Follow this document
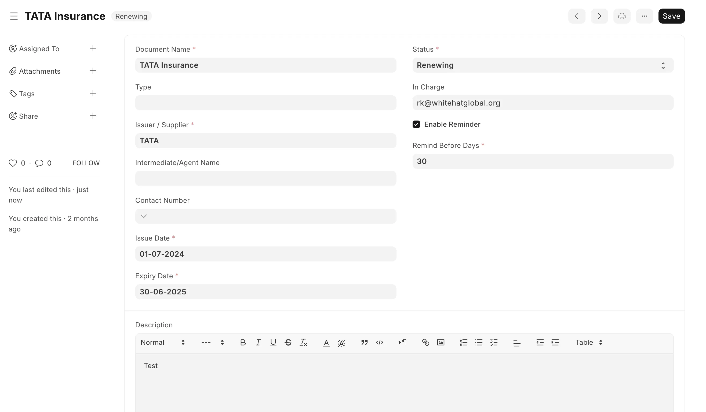This screenshot has width=706, height=412. pyautogui.click(x=86, y=163)
